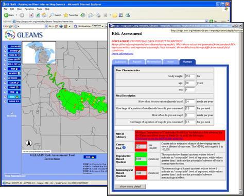This screenshot has width=244, height=196.
Task: Select the ZOOM OUT map tool
Action: (x=14, y=60)
